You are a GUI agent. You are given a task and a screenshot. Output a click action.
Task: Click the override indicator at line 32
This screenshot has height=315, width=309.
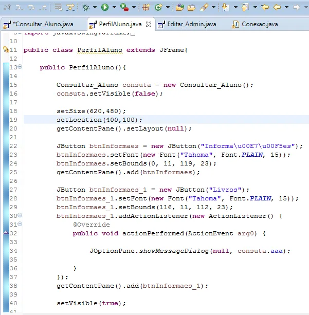pyautogui.click(x=6, y=233)
